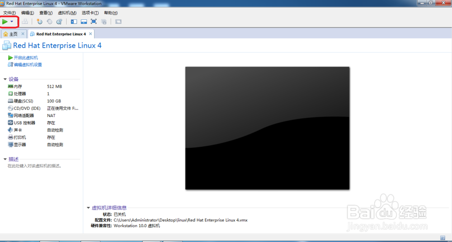
Task: Click the Workstation 10.0 虚拟机 compatibility text
Action: point(137,226)
